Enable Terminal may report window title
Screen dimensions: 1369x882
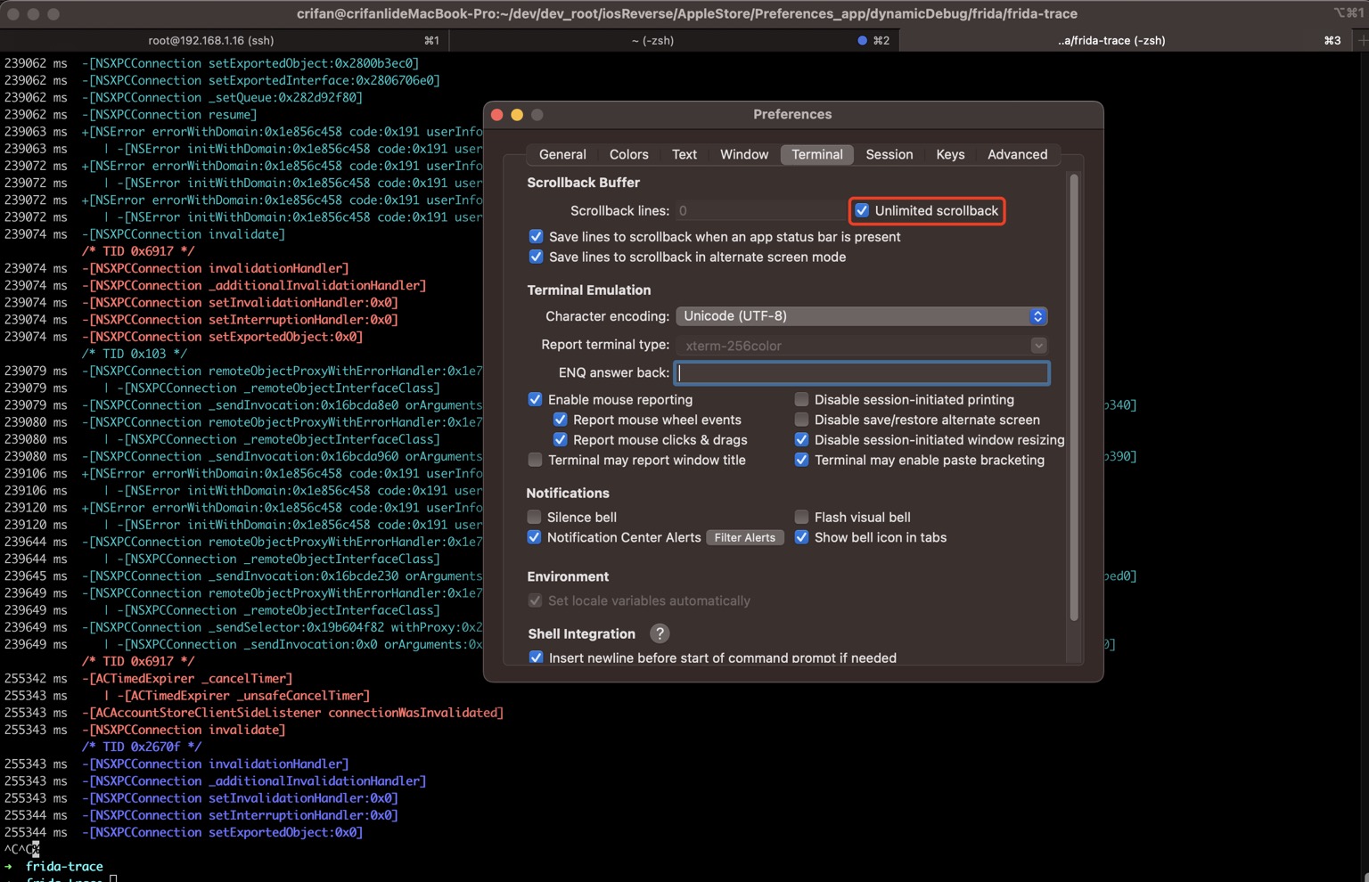point(535,460)
